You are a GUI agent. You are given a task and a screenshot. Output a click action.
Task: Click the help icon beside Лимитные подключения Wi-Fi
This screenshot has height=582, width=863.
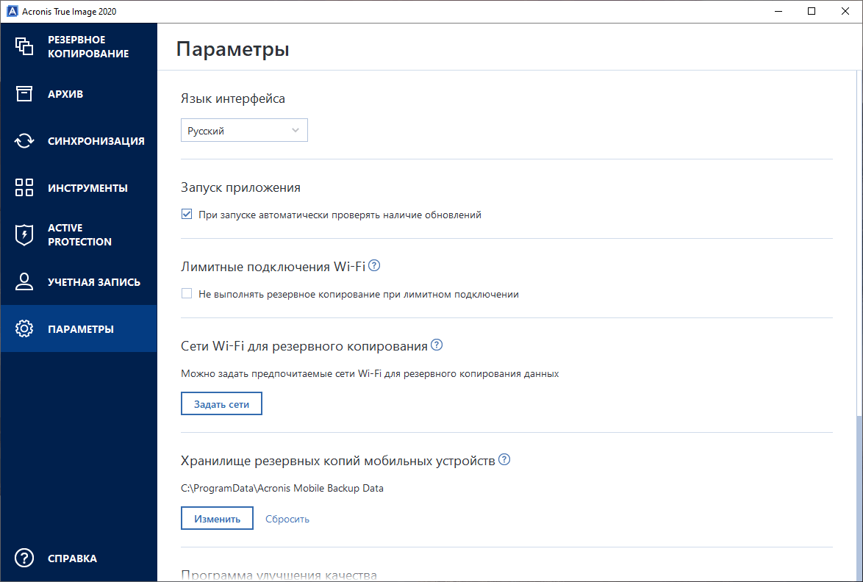tap(374, 266)
